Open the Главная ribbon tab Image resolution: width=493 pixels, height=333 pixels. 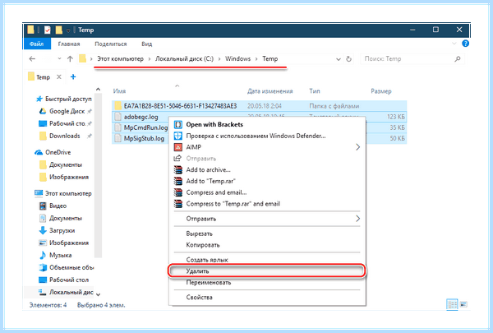pos(69,44)
